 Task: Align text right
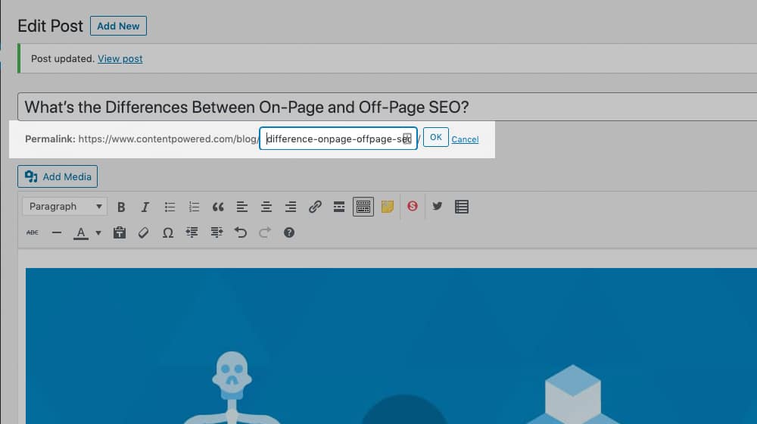290,207
